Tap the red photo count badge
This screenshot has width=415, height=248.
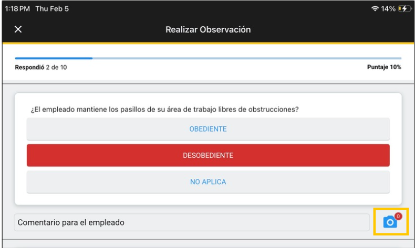click(398, 216)
